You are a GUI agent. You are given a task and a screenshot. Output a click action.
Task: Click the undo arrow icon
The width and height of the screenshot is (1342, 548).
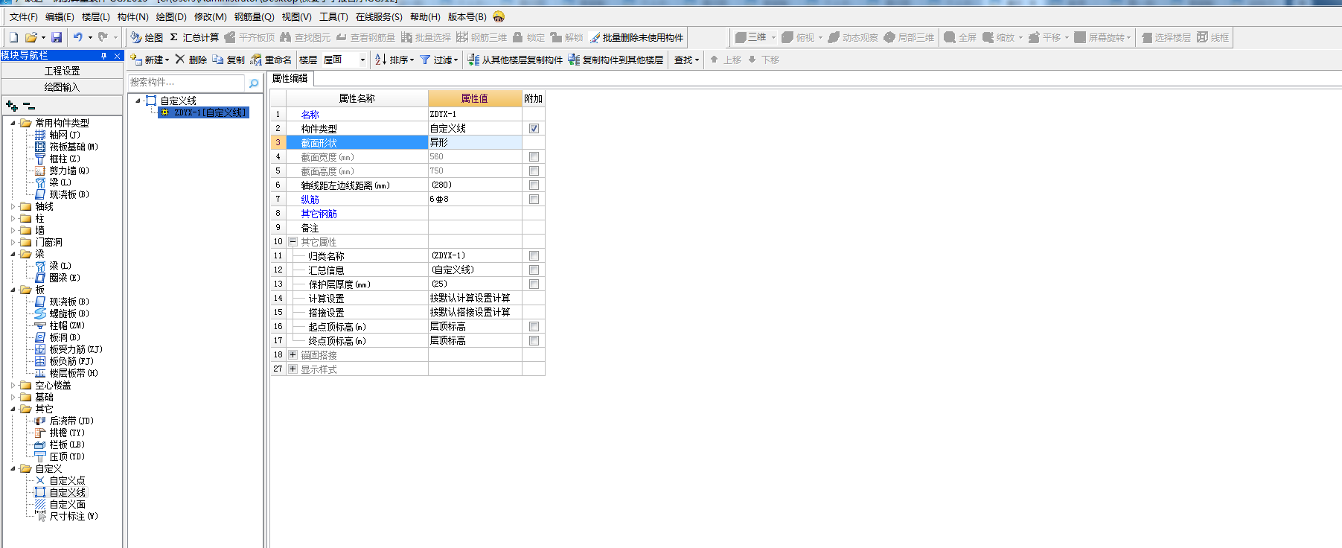tap(77, 37)
